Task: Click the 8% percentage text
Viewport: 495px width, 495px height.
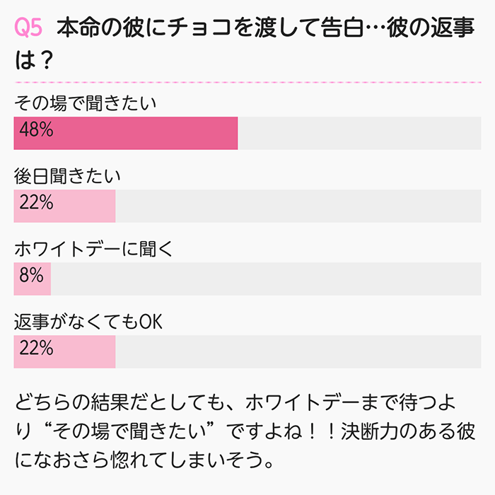Action: tap(31, 274)
